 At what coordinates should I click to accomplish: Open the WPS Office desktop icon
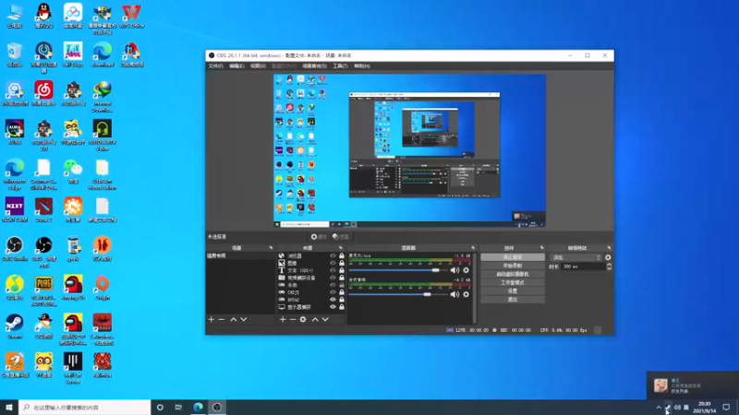[x=131, y=17]
